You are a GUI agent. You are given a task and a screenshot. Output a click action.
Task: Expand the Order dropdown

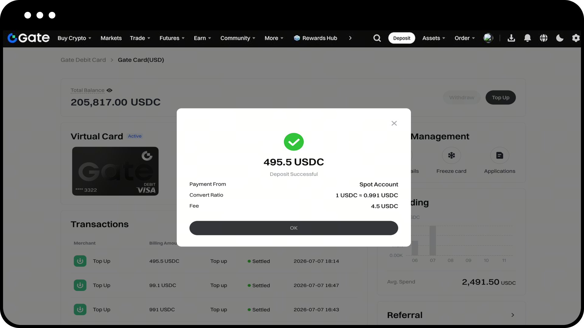[464, 38]
